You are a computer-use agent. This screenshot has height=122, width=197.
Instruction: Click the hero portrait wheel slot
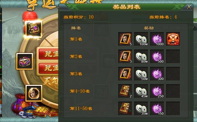coord(34,93)
